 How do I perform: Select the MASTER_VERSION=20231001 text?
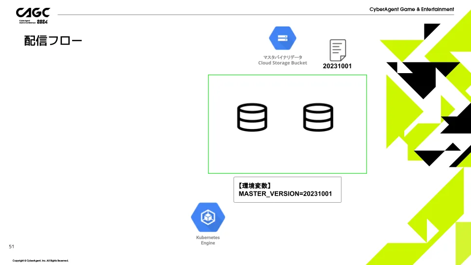pos(285,194)
